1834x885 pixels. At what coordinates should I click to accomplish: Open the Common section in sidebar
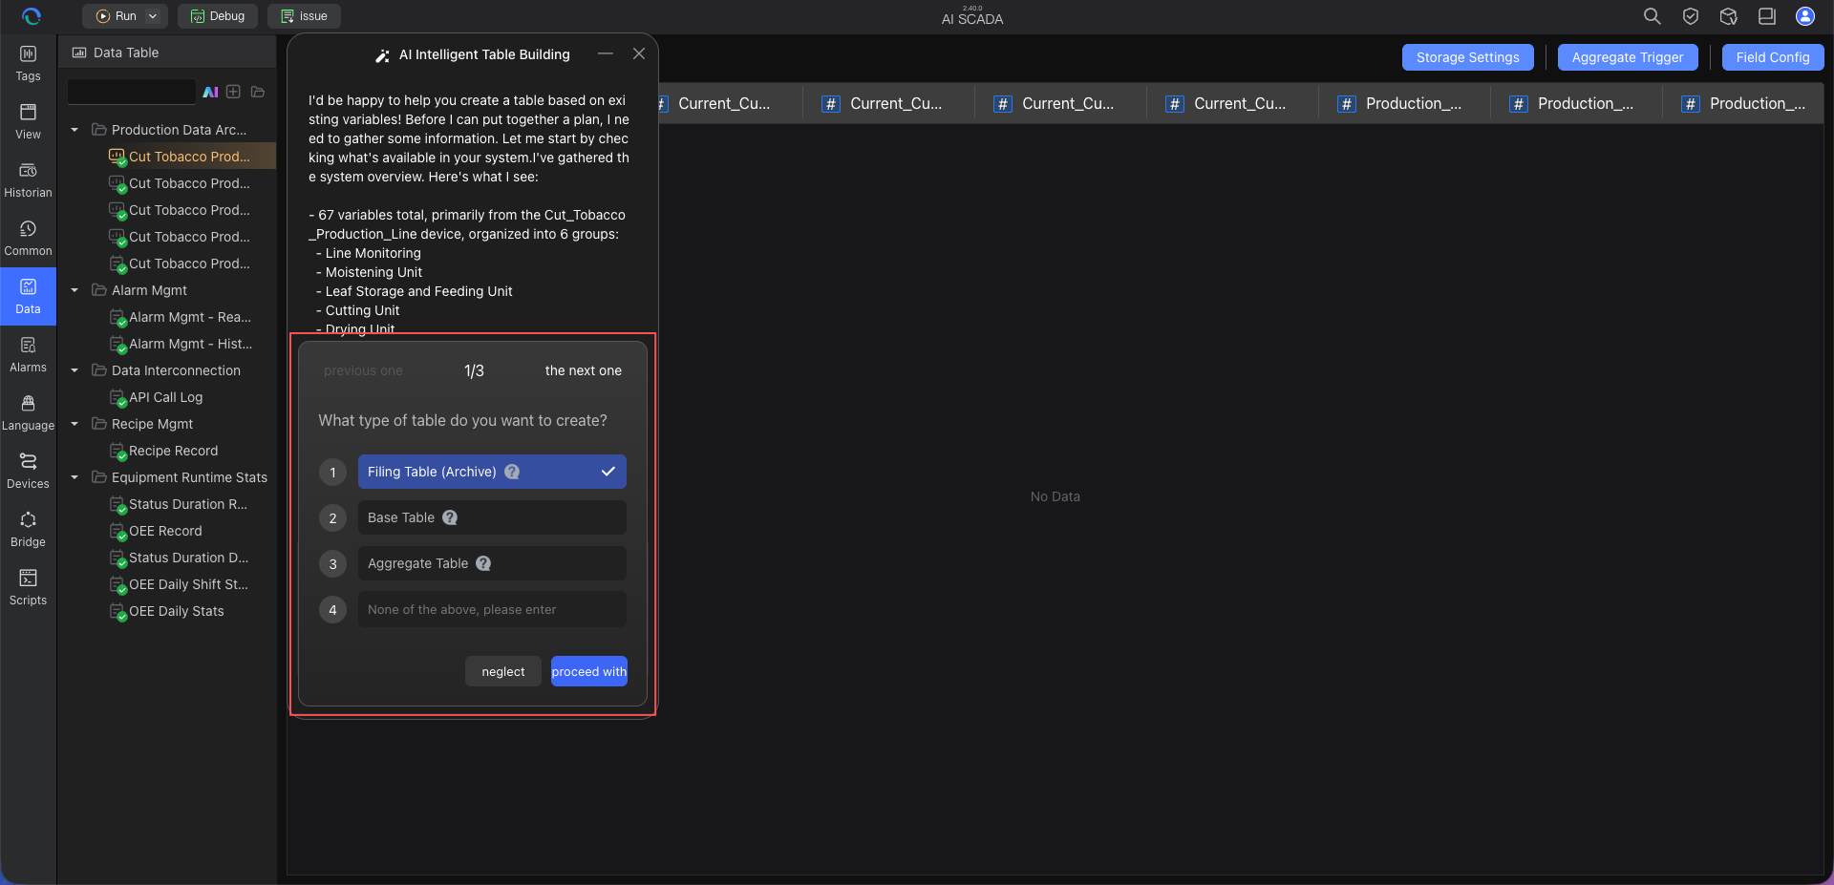tap(28, 239)
